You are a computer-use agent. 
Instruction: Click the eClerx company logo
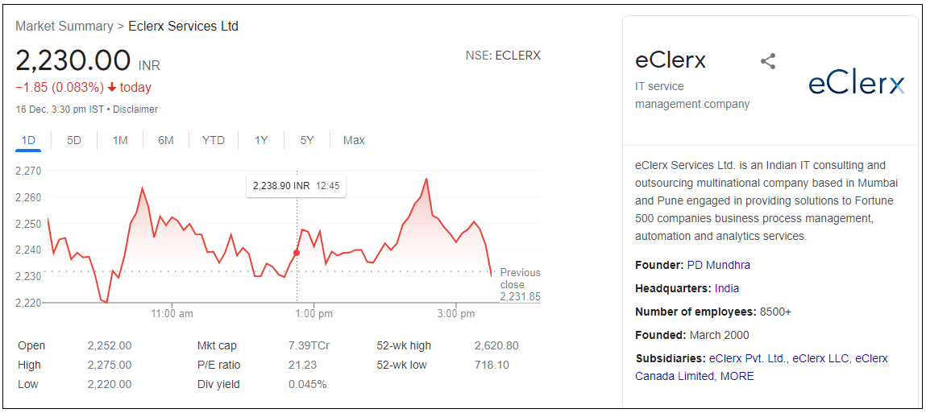[857, 84]
